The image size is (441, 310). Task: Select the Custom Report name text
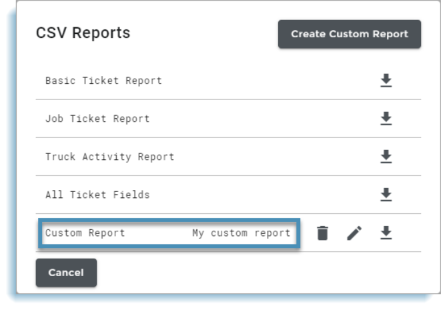pos(85,233)
